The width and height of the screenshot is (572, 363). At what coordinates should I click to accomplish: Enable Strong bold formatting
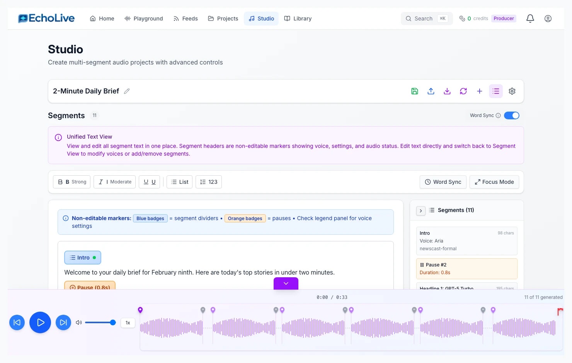pyautogui.click(x=71, y=181)
